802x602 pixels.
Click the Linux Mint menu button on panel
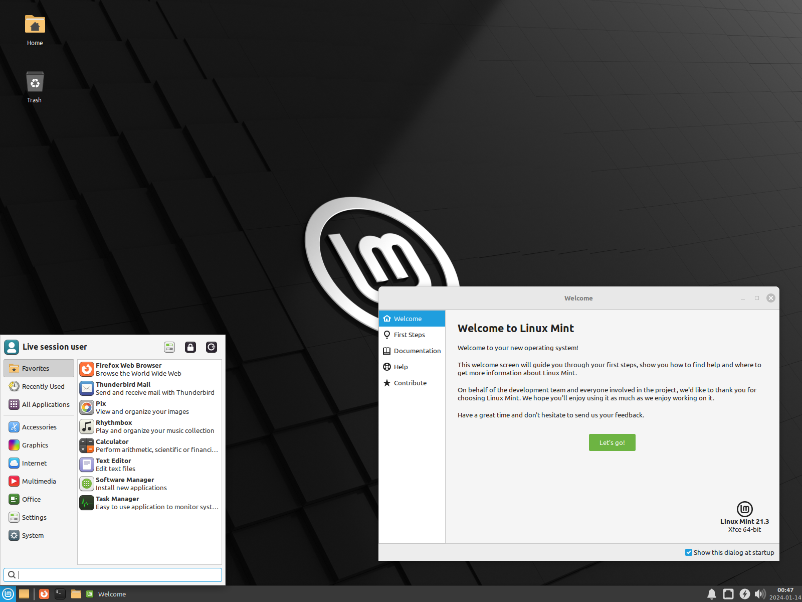[x=8, y=594]
